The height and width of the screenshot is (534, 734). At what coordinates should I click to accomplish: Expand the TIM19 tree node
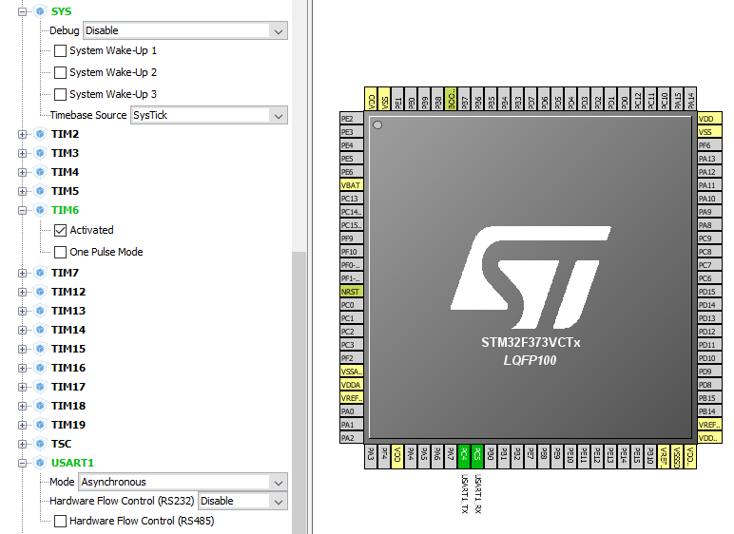(22, 425)
